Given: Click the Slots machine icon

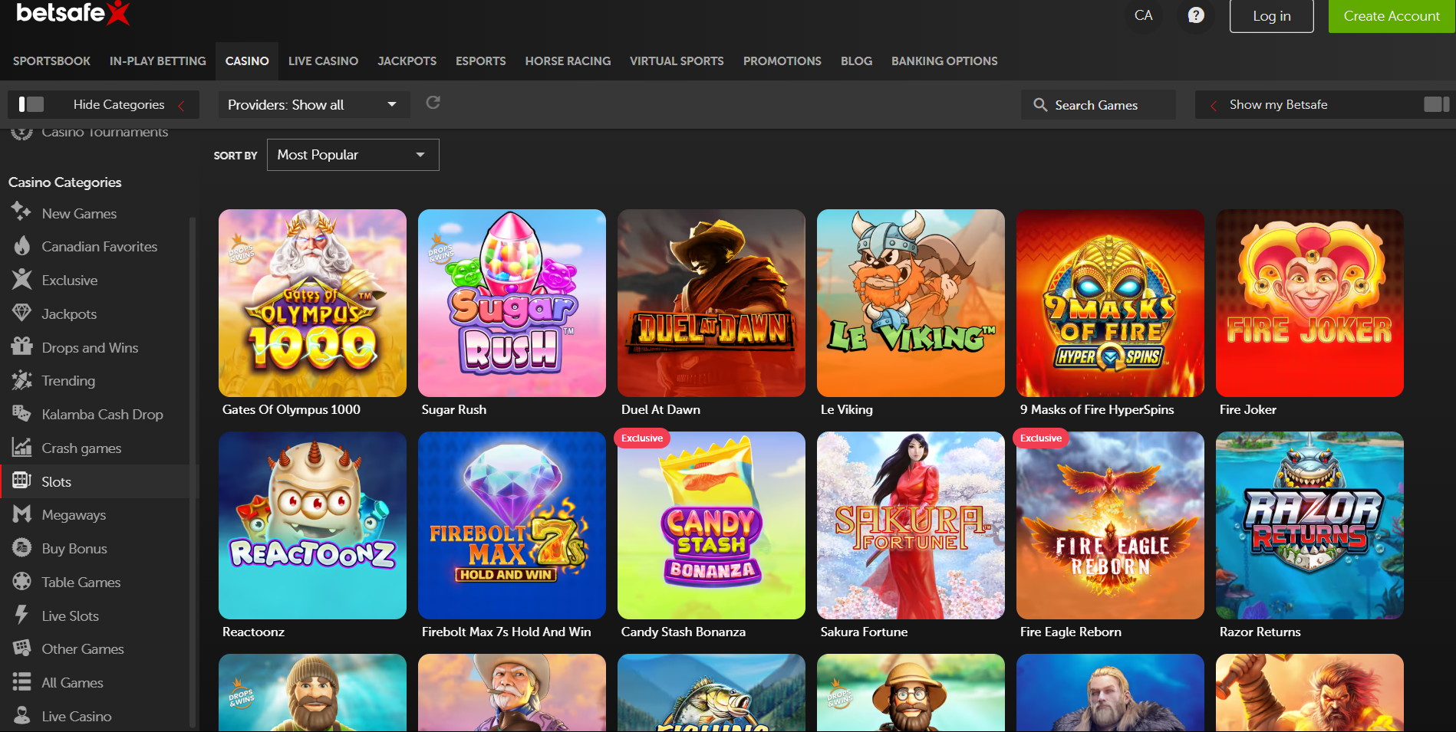Looking at the screenshot, I should pyautogui.click(x=21, y=481).
